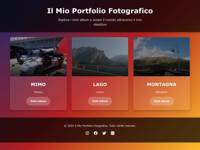Select the LAGO album title
Image resolution: width=200 pixels, height=150 pixels.
click(x=100, y=84)
